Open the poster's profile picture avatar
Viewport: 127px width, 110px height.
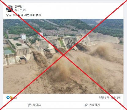pyautogui.click(x=9, y=9)
